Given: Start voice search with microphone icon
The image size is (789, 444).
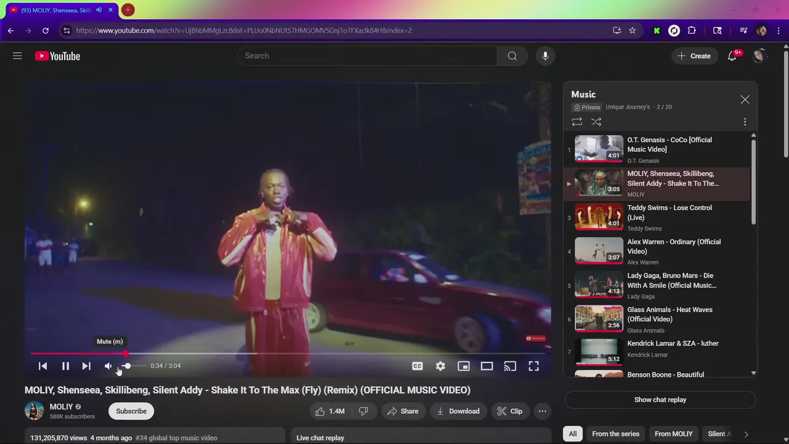Looking at the screenshot, I should 545,56.
